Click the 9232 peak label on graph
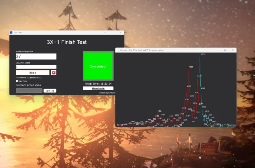This screenshot has width=255, height=168. 203,55
